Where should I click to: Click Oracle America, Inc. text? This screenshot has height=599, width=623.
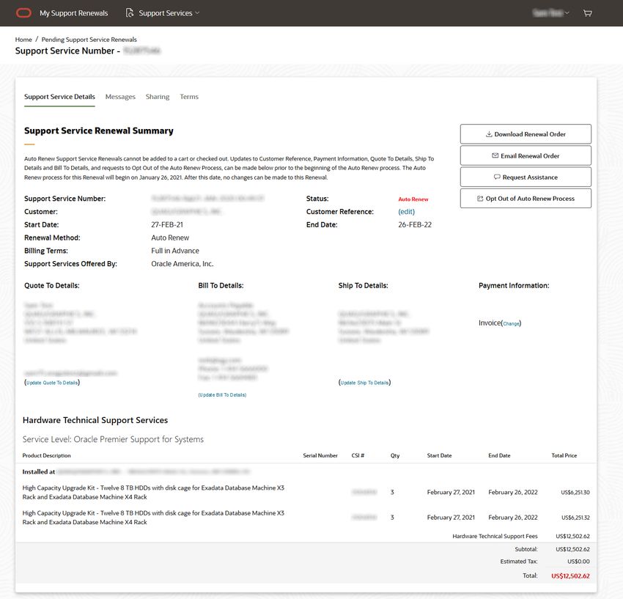pos(183,264)
